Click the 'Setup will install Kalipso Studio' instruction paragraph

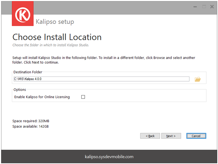tap(104, 60)
